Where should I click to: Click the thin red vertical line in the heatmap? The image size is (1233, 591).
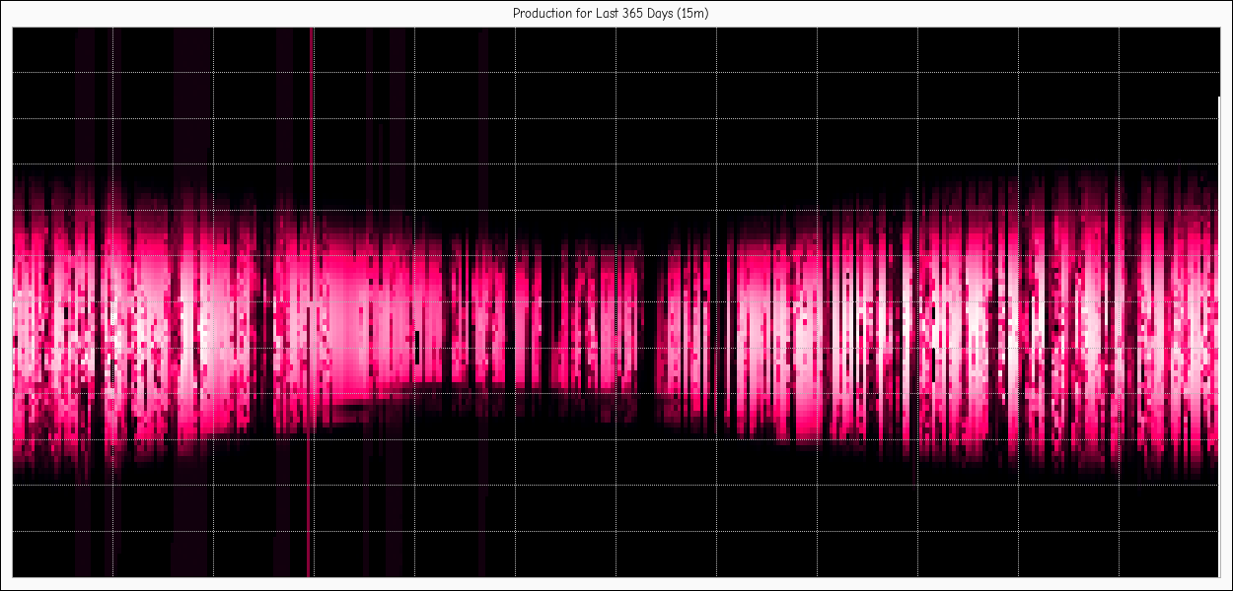point(312,301)
